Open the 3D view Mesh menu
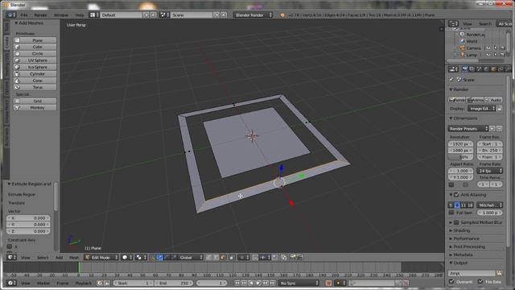Screen dimensions: 515x290 (74, 258)
